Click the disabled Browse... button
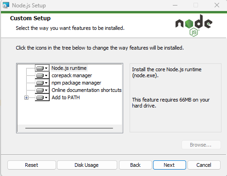Viewport: 227px width, 176px height. coord(201,145)
